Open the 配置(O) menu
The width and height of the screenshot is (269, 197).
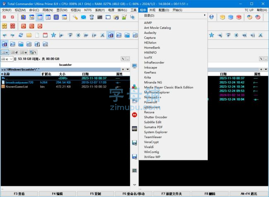(x=164, y=10)
